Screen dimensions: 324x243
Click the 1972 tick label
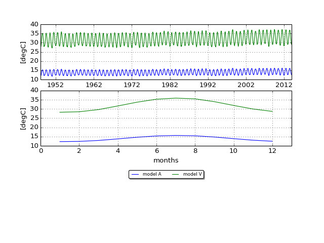coord(132,85)
